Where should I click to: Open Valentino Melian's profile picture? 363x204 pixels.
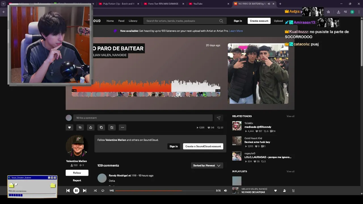coord(77,146)
